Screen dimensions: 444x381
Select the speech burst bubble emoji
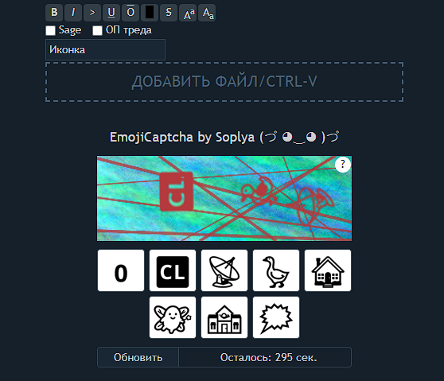(276, 317)
